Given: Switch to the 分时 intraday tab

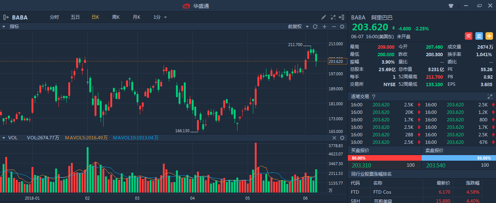Looking at the screenshot, I should [x=54, y=17].
